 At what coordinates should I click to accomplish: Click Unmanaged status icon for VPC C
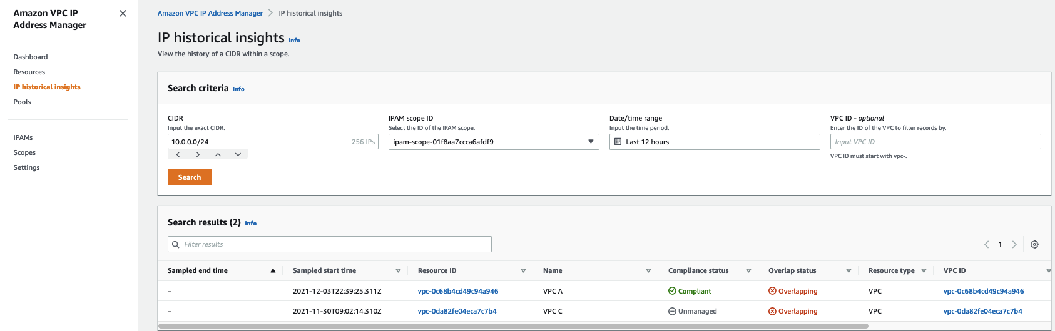672,311
